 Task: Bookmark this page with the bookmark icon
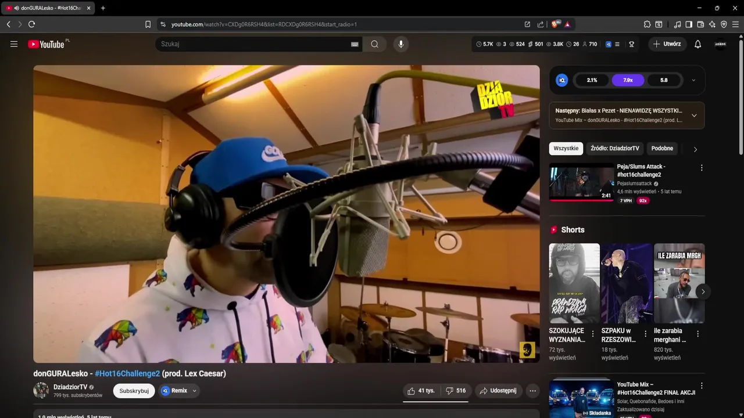point(148,24)
